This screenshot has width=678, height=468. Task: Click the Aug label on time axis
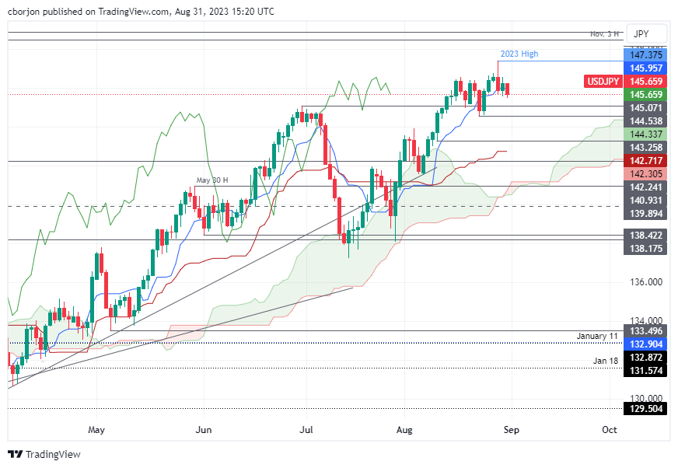[404, 430]
